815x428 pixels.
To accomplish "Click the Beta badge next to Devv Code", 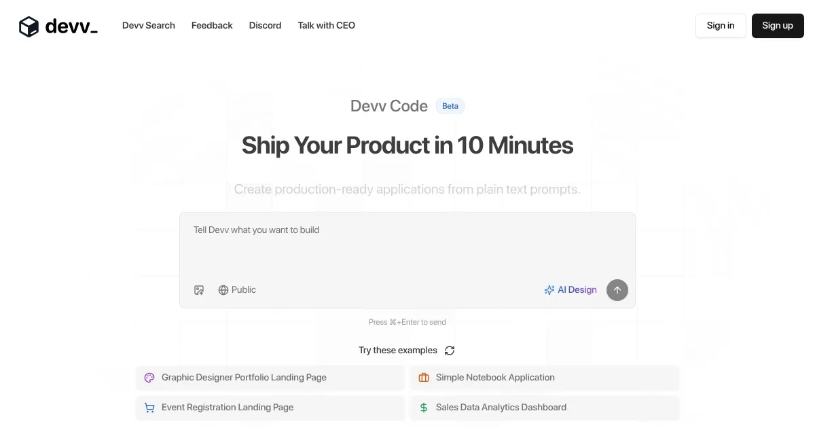I will (450, 106).
